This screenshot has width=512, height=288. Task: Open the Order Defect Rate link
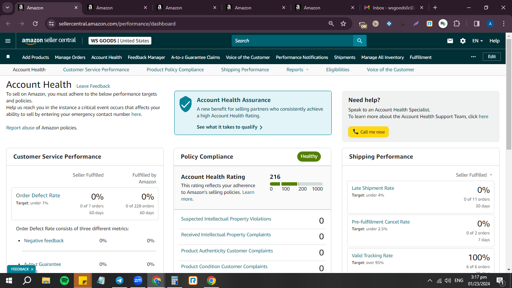pos(38,195)
